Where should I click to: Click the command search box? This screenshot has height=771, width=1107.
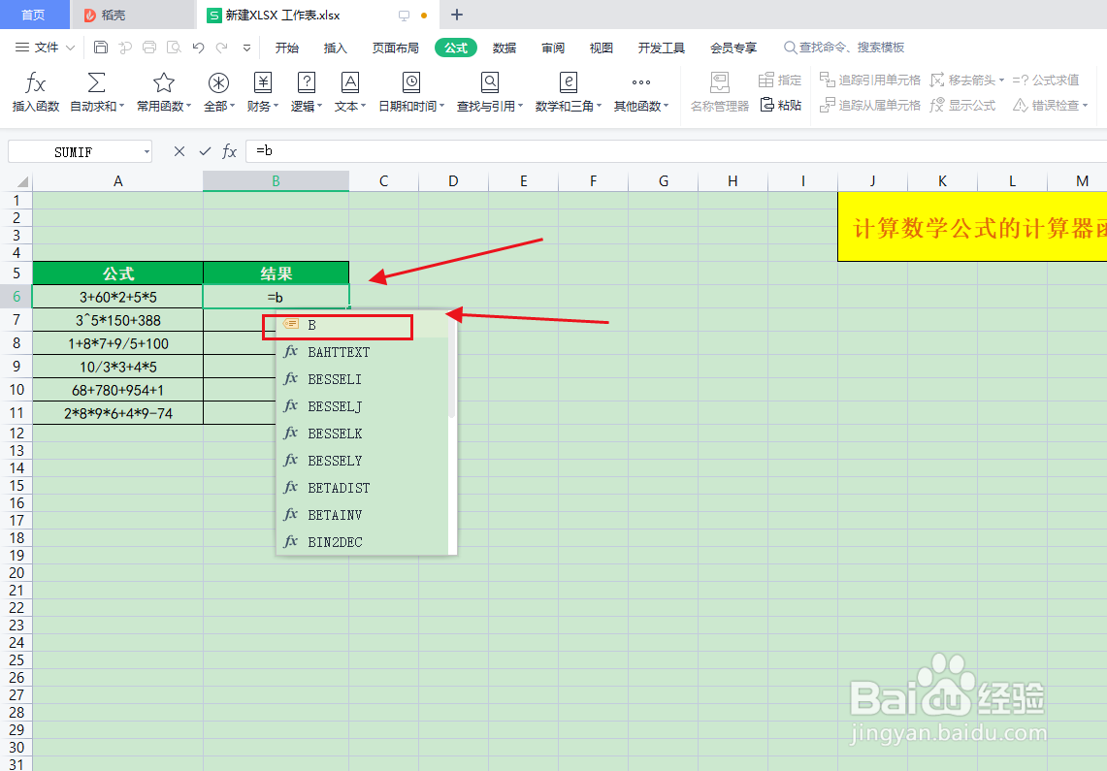[844, 48]
